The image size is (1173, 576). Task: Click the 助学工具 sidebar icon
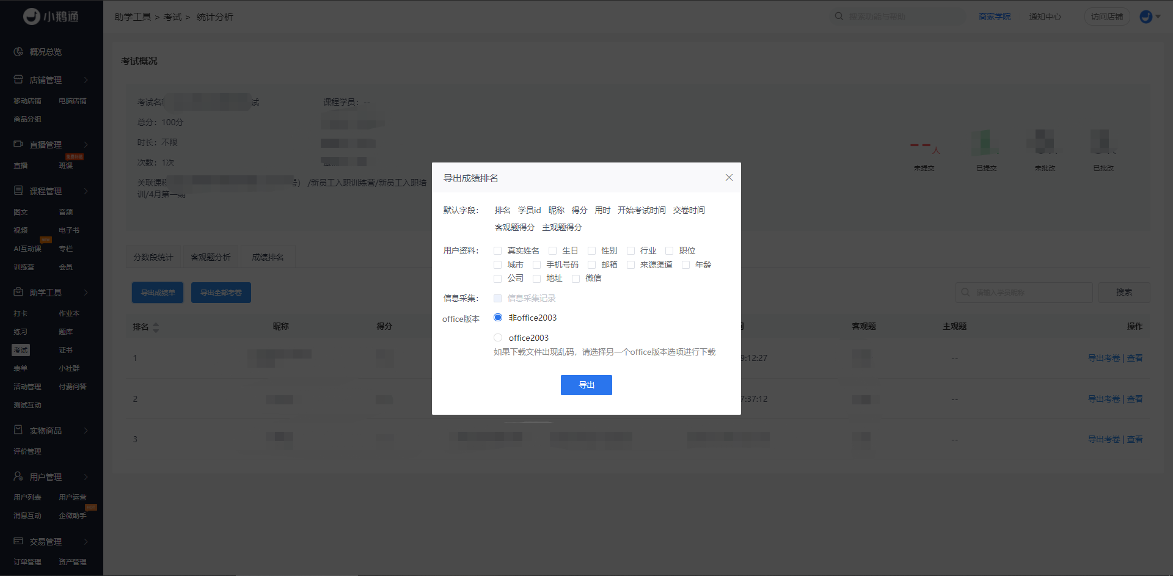pyautogui.click(x=18, y=292)
